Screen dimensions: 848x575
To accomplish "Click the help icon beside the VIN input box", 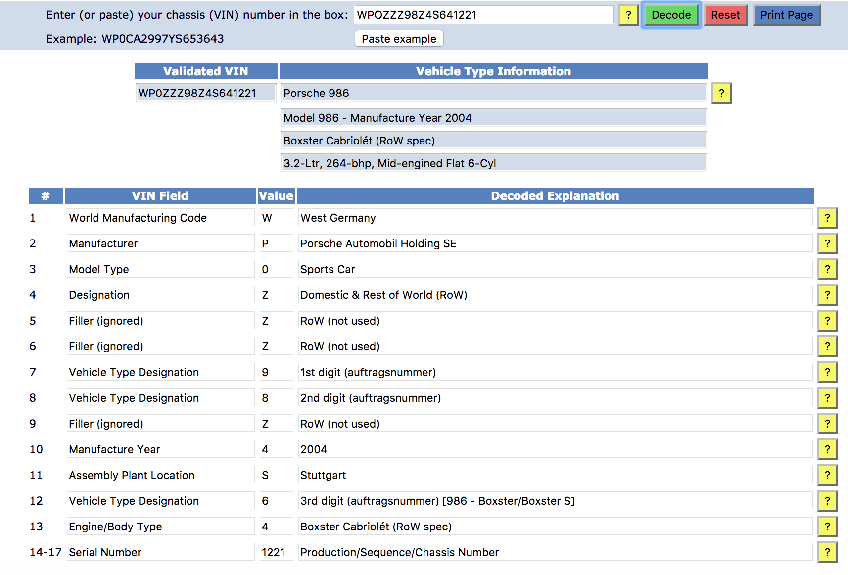I will 628,15.
